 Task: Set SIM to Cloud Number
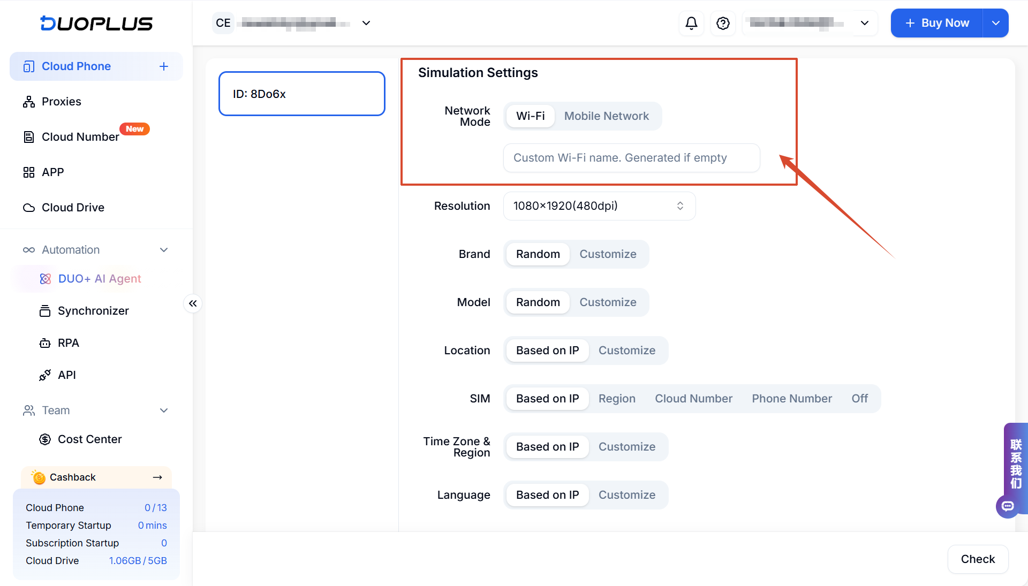coord(693,399)
